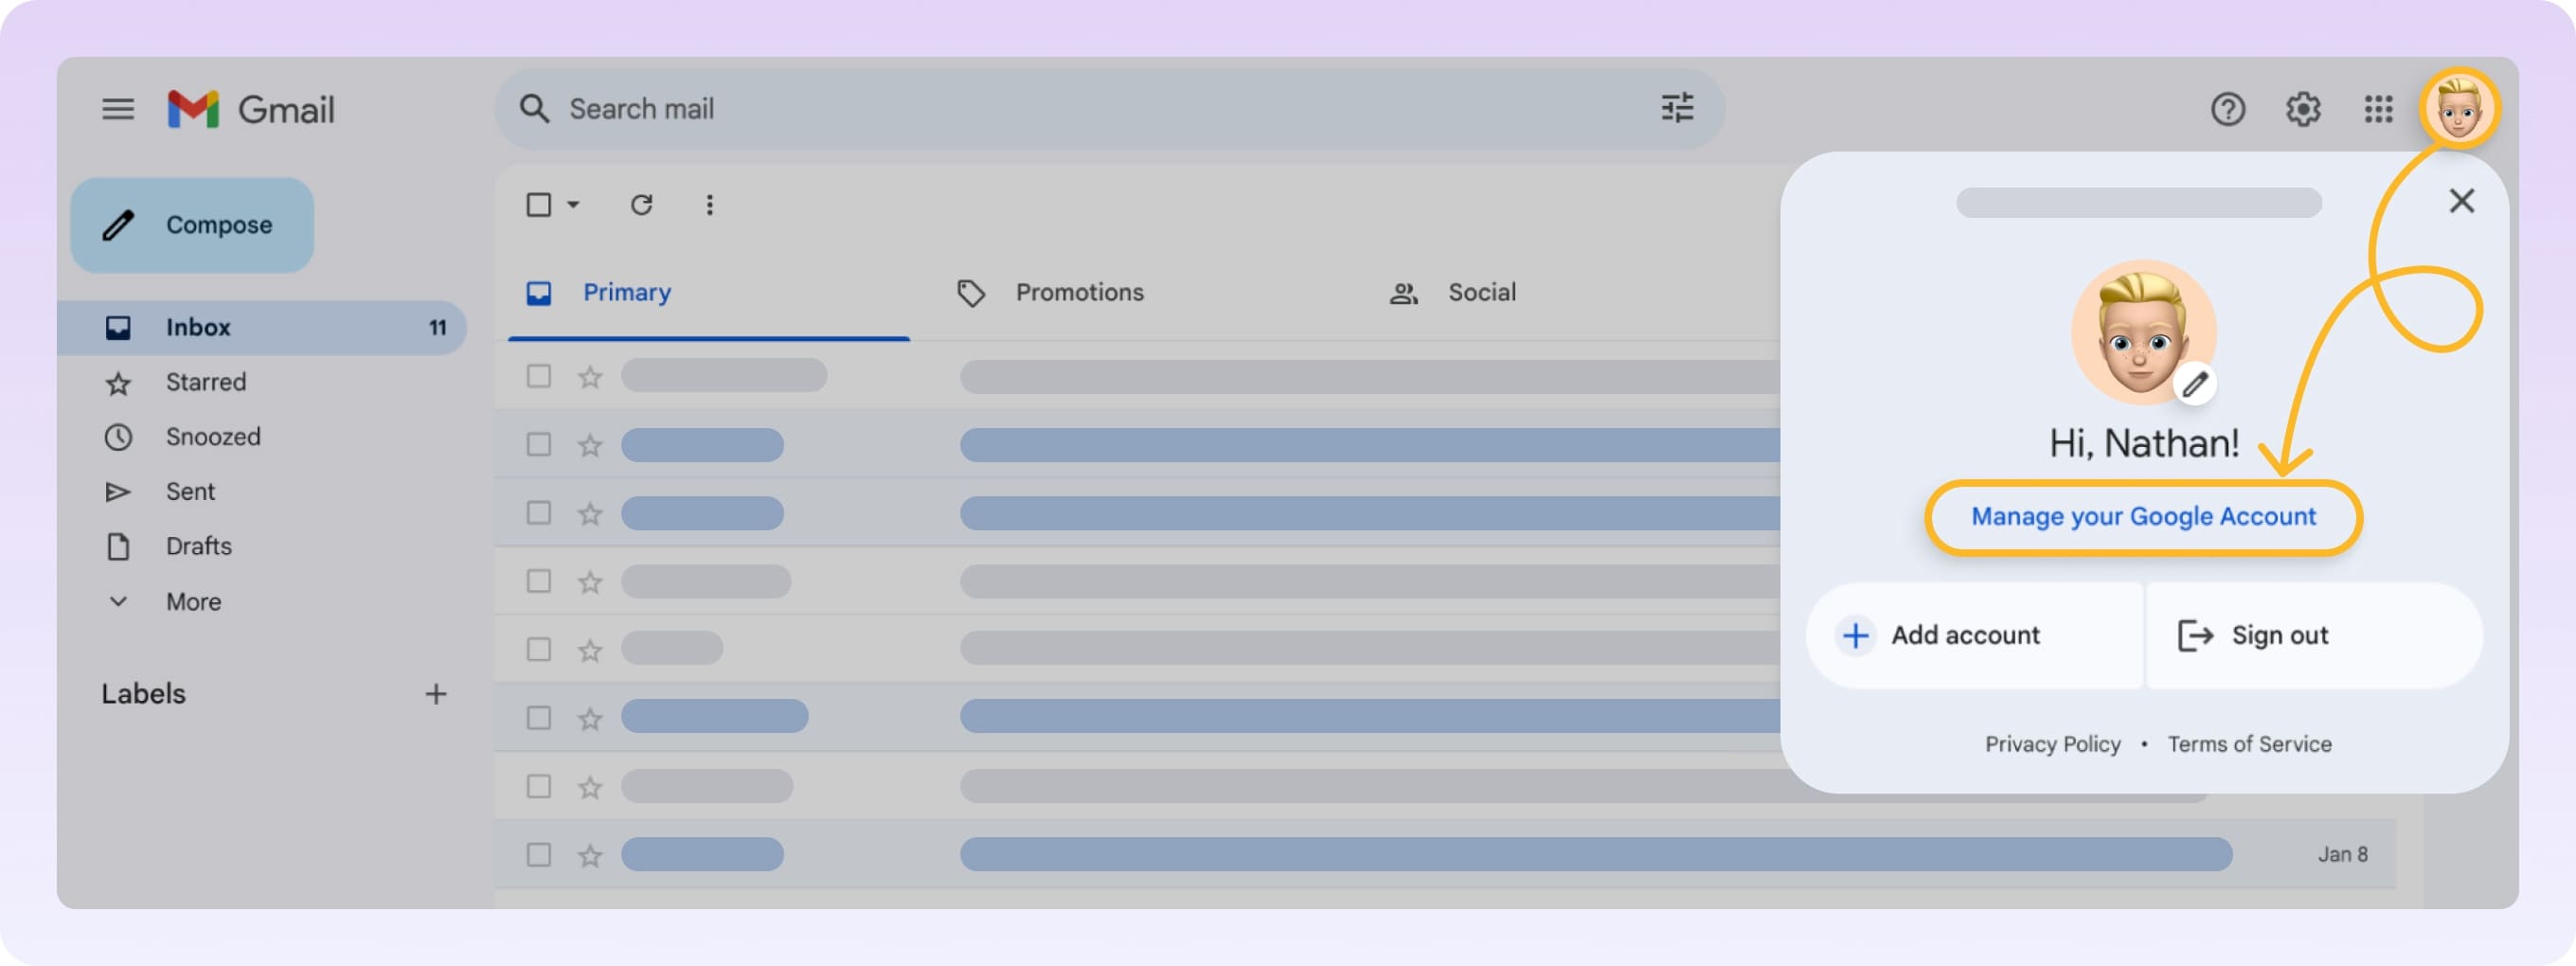Image resolution: width=2576 pixels, height=966 pixels.
Task: Open search options with the filter icon
Action: coord(1678,108)
